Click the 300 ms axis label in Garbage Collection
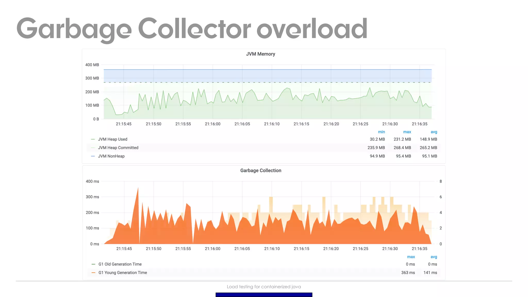This screenshot has height=297, width=528. (x=92, y=197)
